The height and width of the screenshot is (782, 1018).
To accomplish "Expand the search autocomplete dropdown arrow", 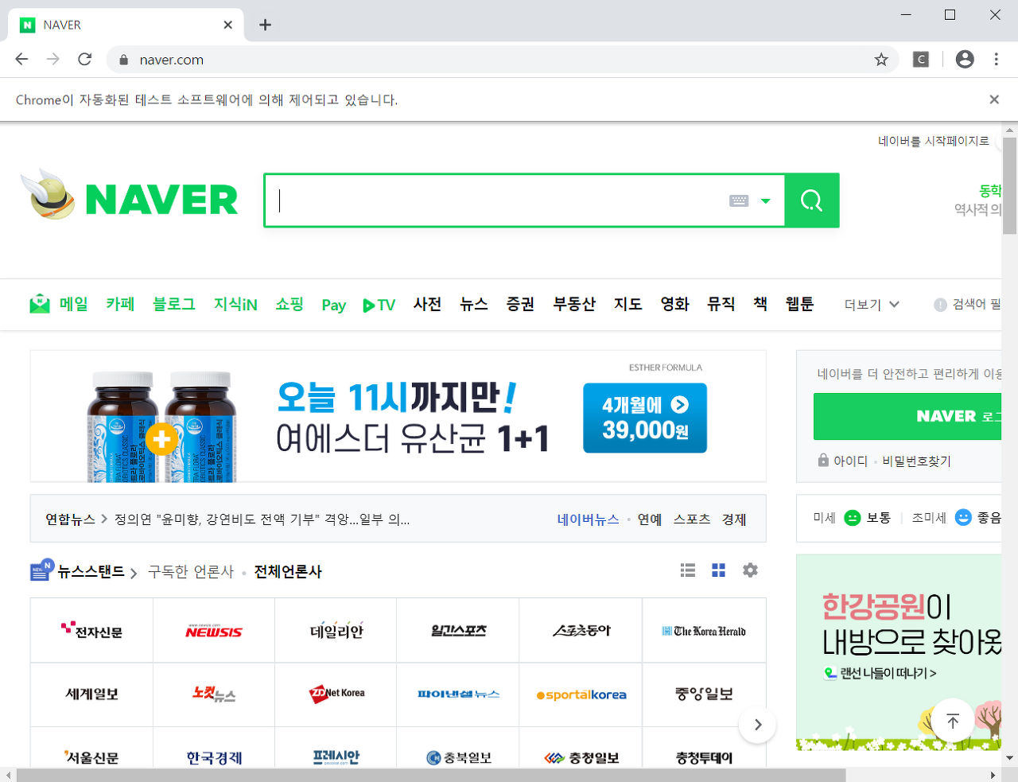I will click(766, 201).
